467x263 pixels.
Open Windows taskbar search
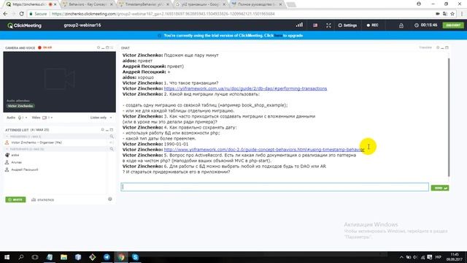tap(21, 257)
